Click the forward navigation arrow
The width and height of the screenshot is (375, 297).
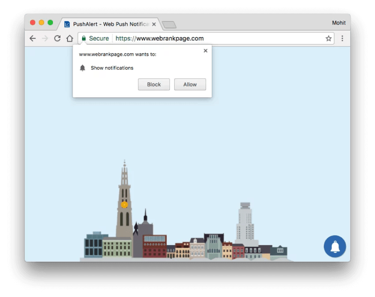point(45,38)
